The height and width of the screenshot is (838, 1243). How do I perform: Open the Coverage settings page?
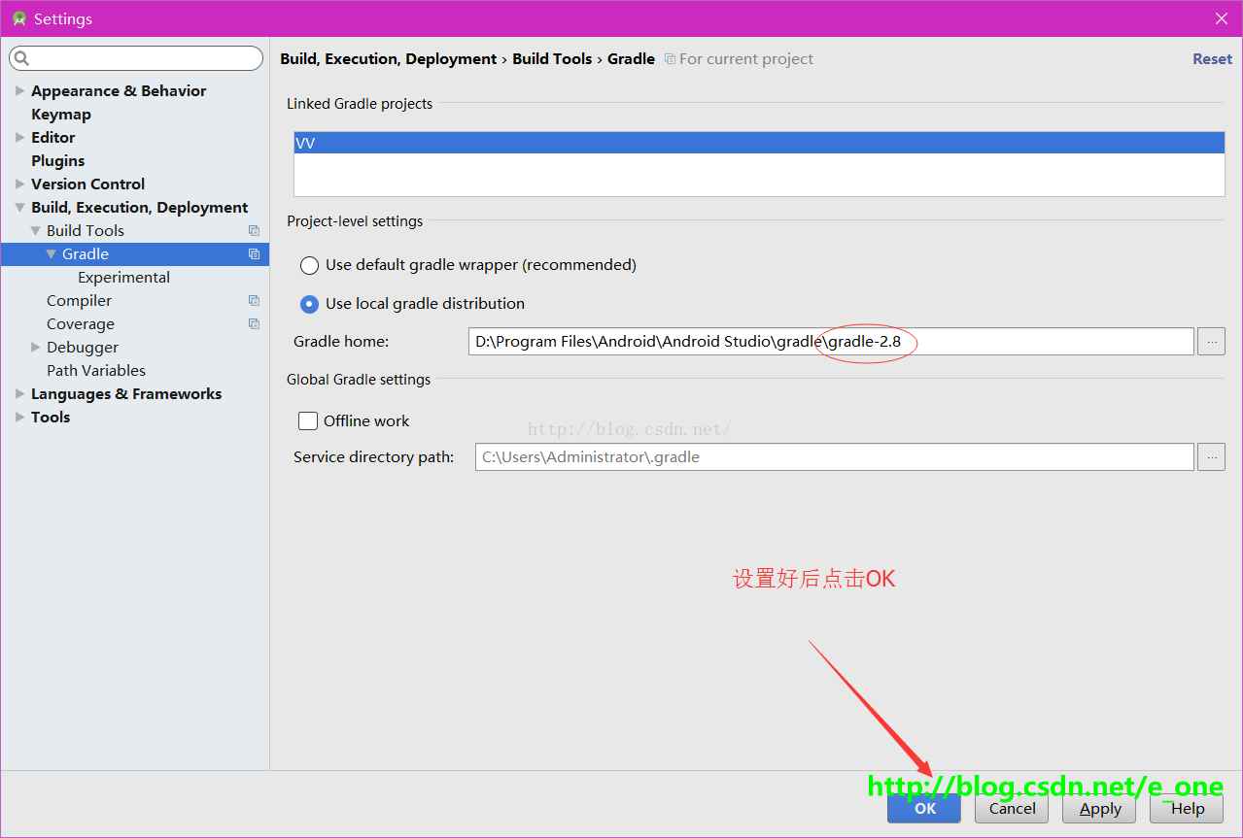click(81, 323)
